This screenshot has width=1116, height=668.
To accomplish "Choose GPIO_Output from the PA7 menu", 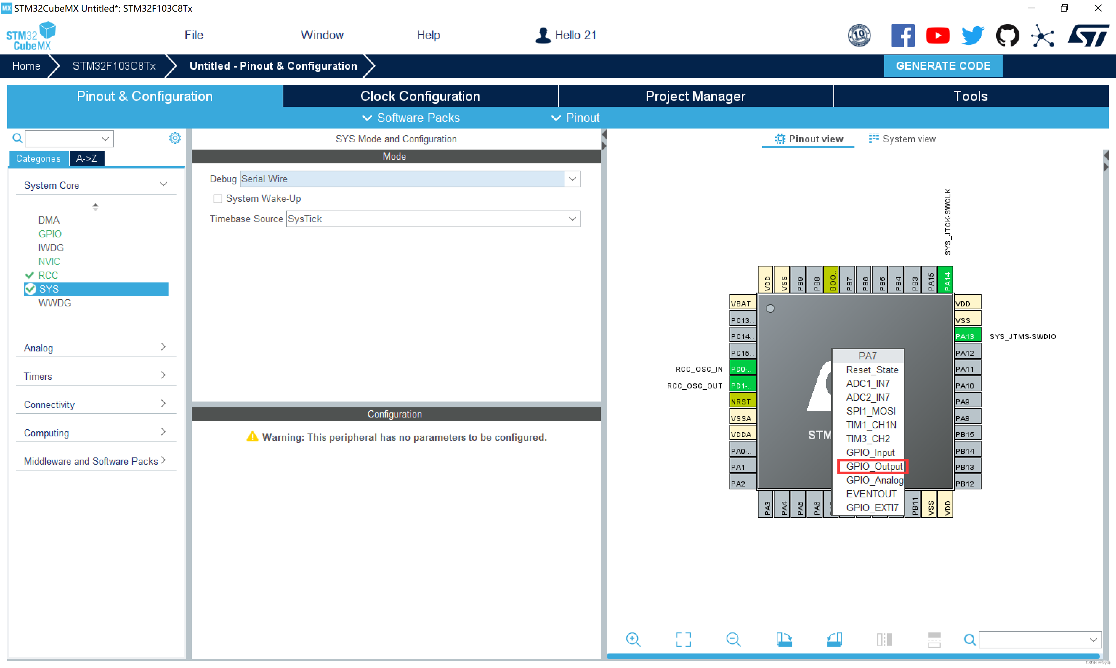I will (874, 467).
